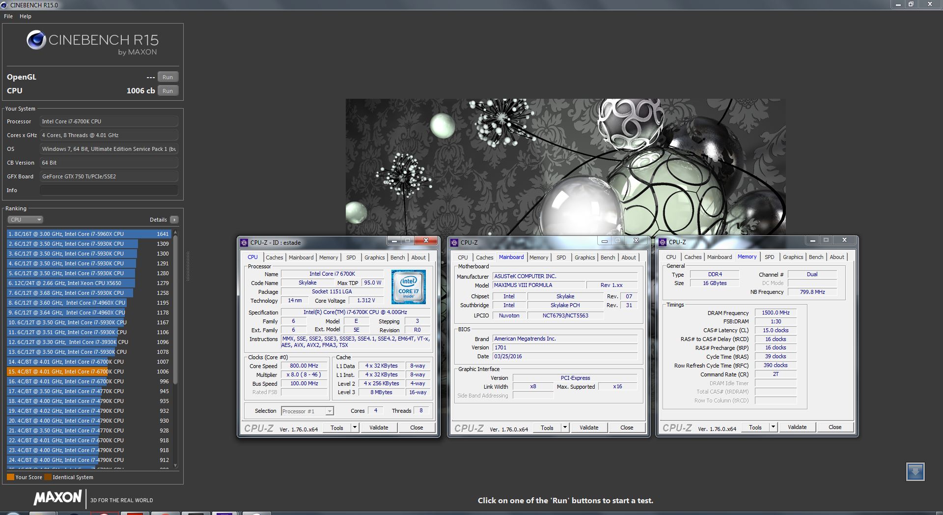Minimize the CPU-Z Memory window
The width and height of the screenshot is (943, 515).
pyautogui.click(x=812, y=240)
